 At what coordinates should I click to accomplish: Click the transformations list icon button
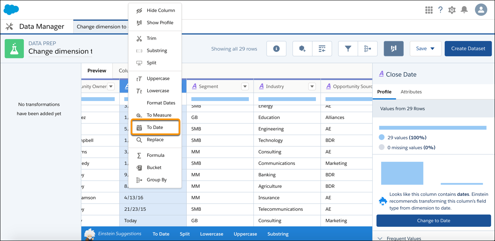322,49
